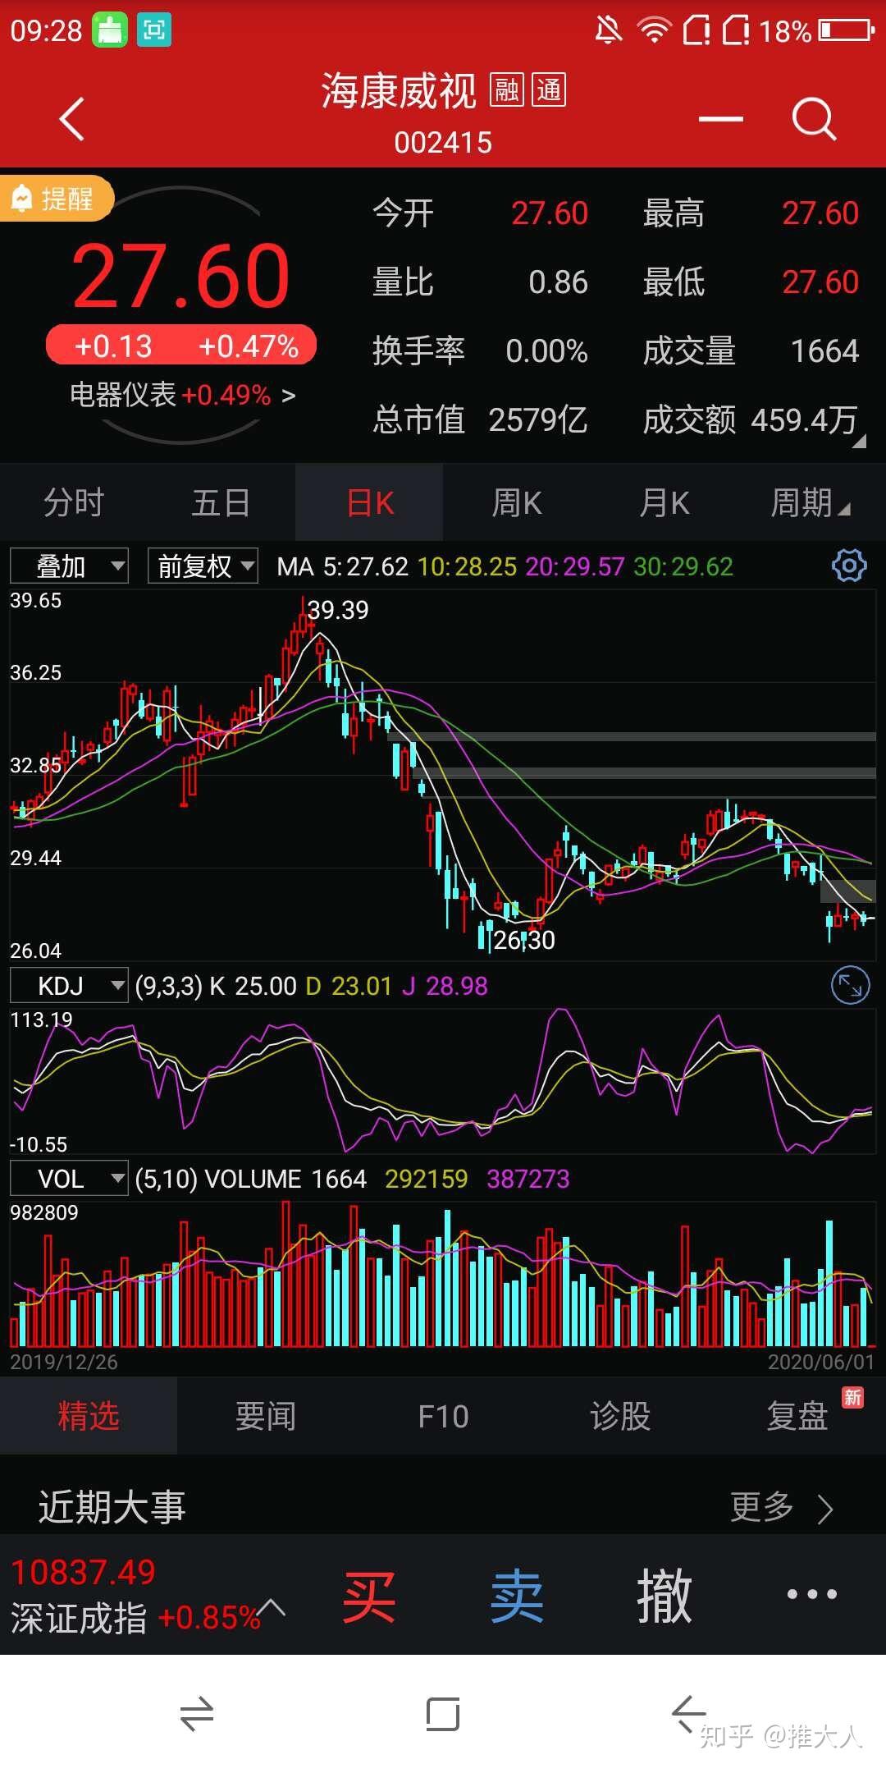This screenshot has width=886, height=1773.
Task: Switch to 分时 chart tab
Action: coord(74,502)
